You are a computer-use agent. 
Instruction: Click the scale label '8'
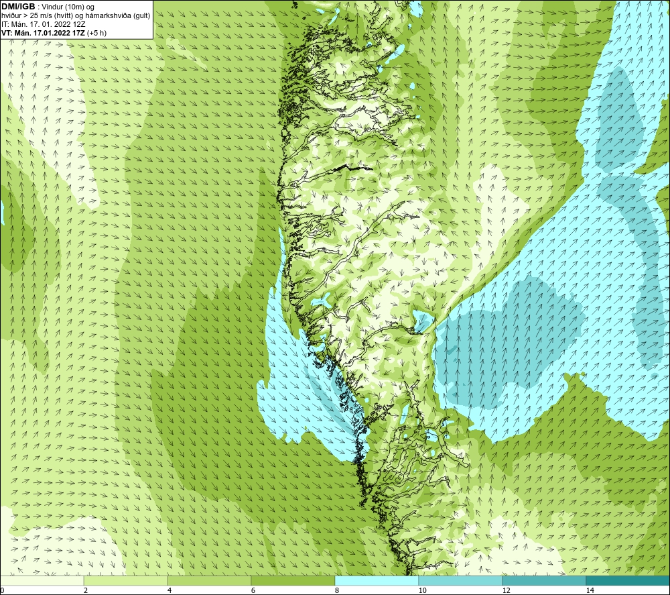tap(337, 591)
